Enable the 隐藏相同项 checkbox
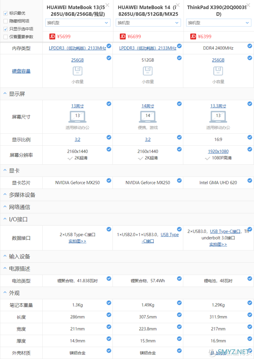 [6, 21]
